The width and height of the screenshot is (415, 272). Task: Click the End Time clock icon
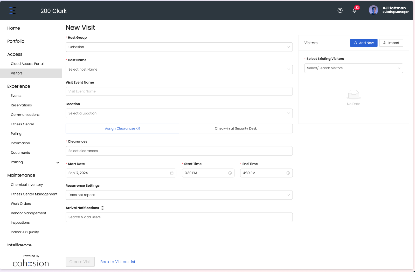coord(288,173)
